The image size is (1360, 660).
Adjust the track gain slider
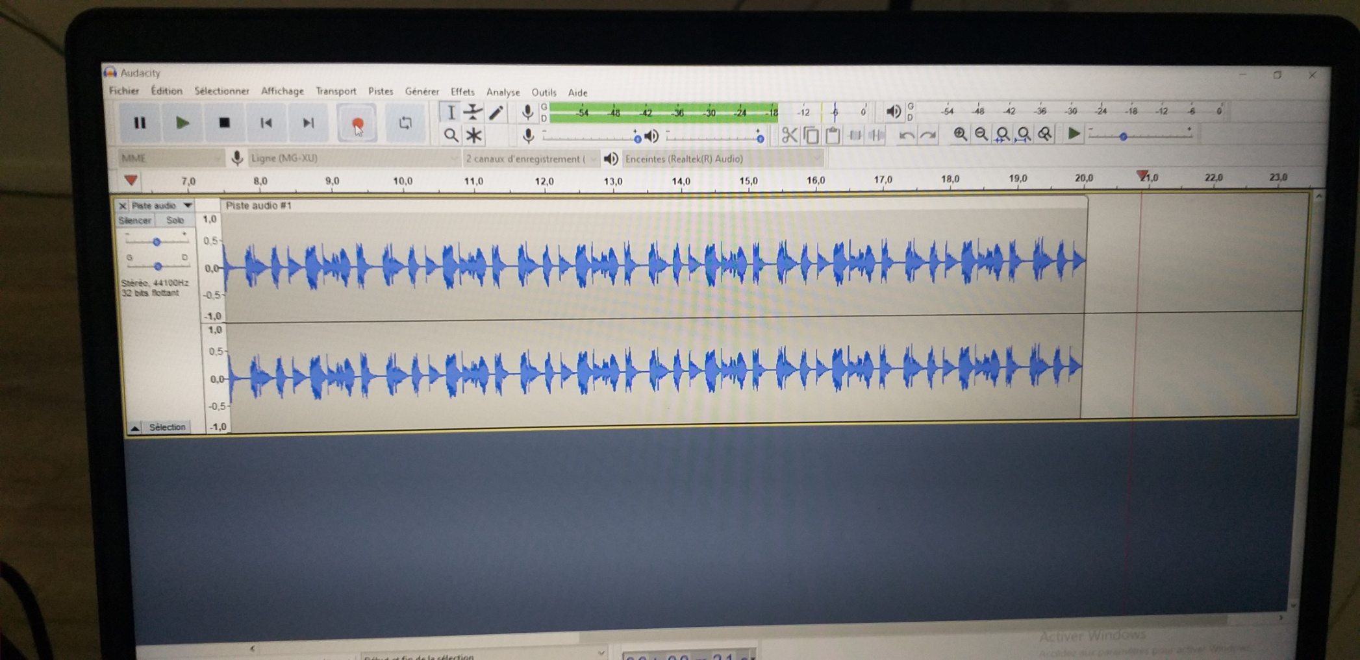coord(157,241)
